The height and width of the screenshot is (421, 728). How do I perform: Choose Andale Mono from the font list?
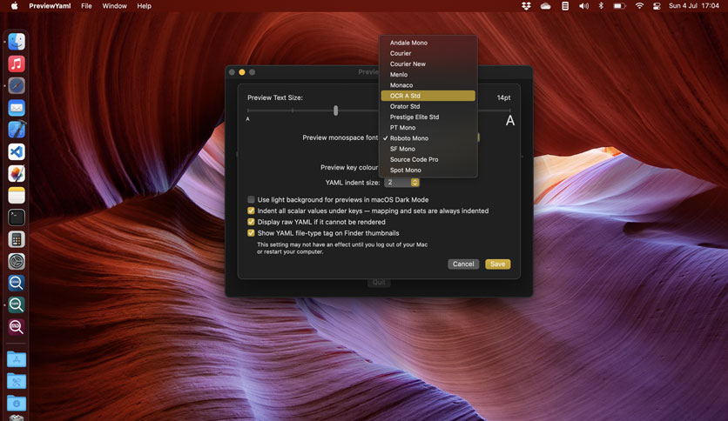tap(428, 43)
